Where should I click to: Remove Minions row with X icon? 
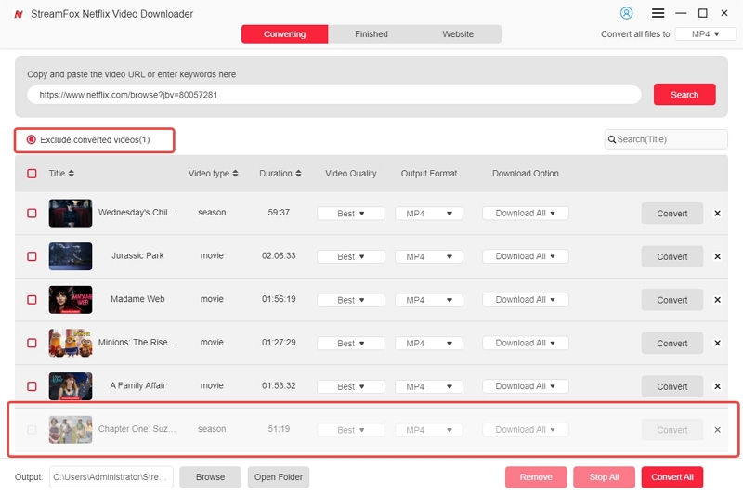pyautogui.click(x=717, y=343)
